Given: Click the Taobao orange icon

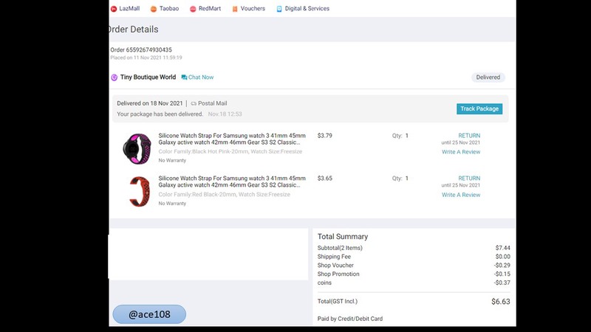Looking at the screenshot, I should click(154, 9).
